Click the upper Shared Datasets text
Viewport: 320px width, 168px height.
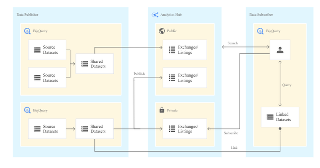click(98, 64)
